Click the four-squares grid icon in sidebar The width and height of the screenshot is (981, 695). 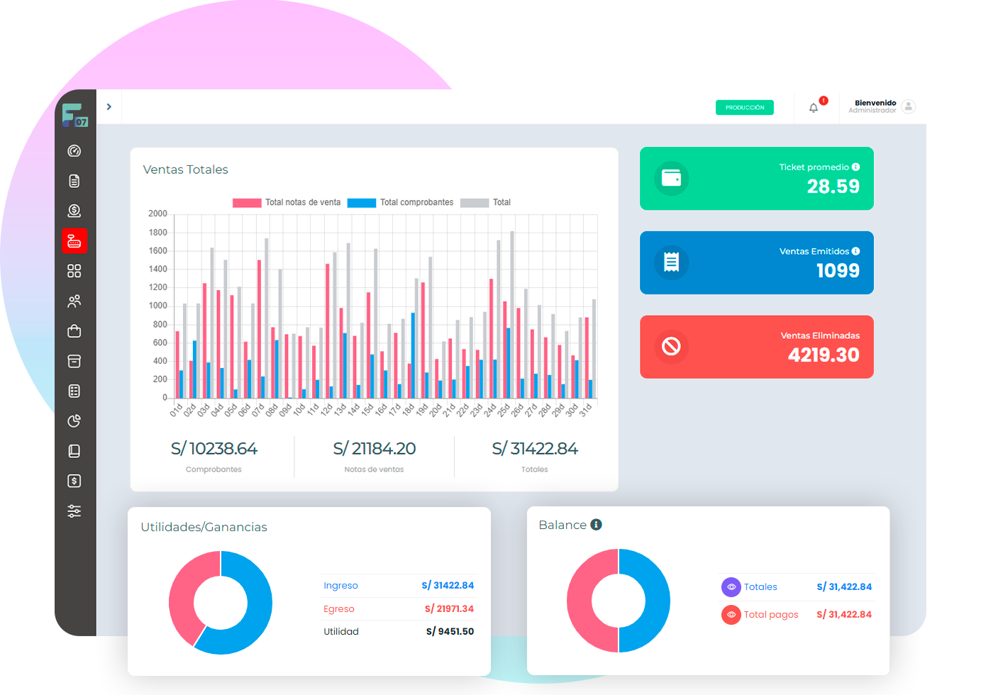point(74,271)
